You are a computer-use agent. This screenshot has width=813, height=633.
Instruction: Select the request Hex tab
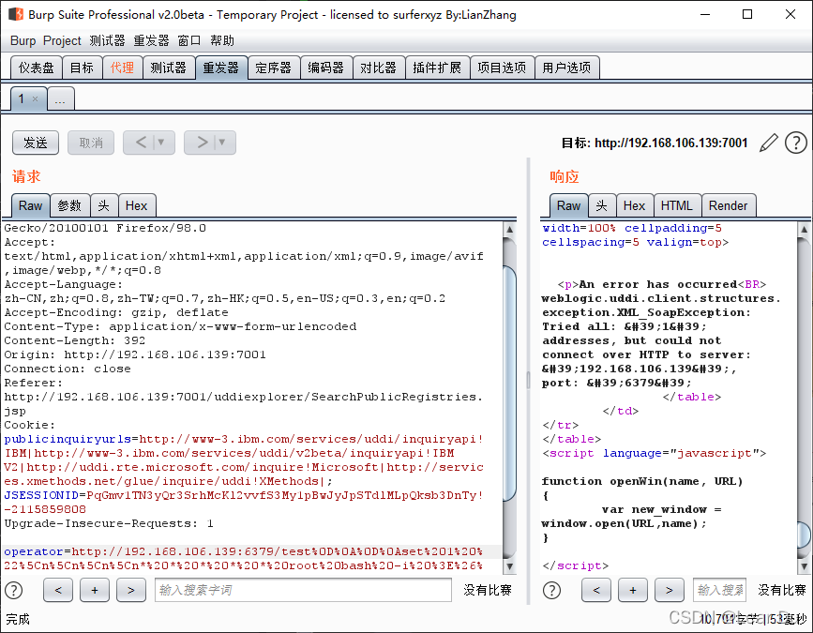pos(136,205)
